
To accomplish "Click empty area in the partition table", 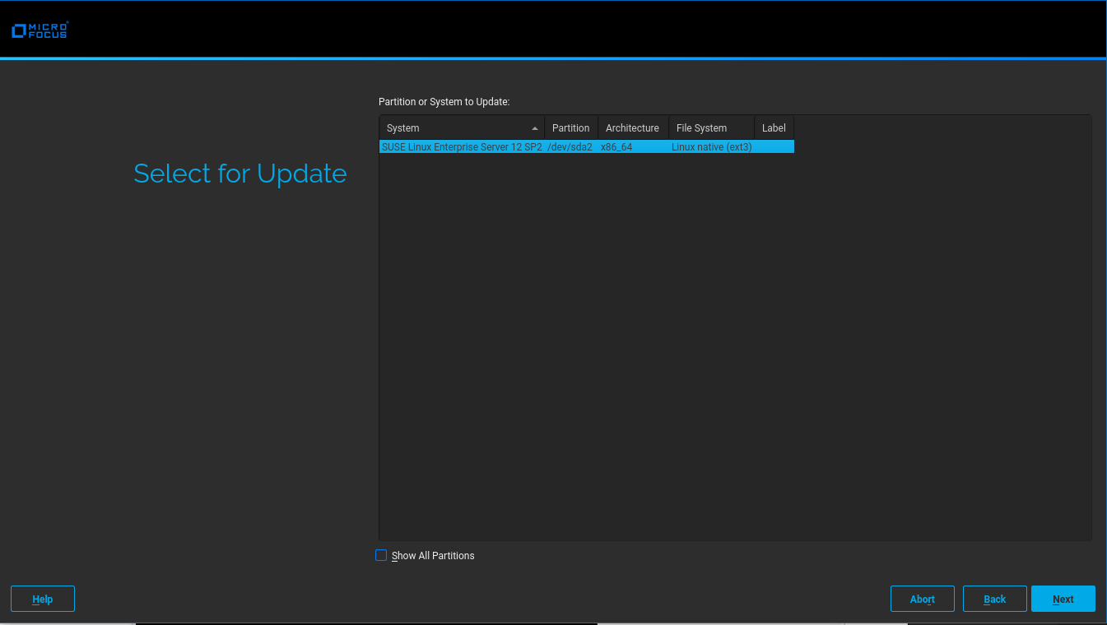I will (x=733, y=345).
